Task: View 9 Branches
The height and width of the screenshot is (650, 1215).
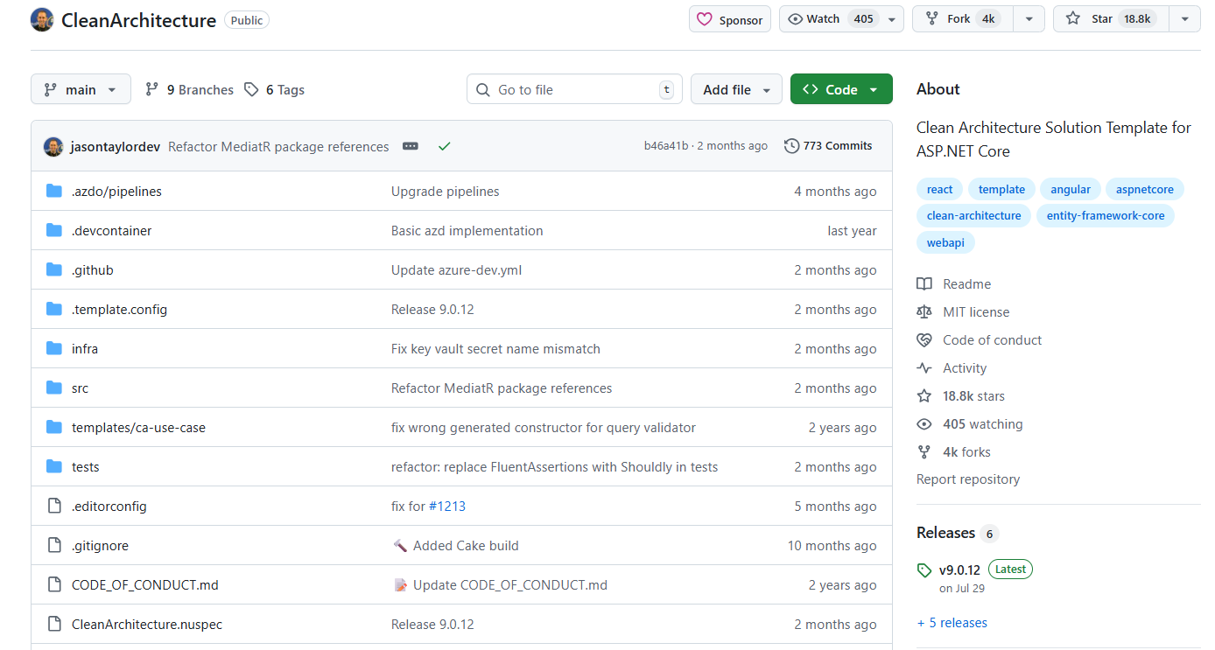Action: coord(189,89)
